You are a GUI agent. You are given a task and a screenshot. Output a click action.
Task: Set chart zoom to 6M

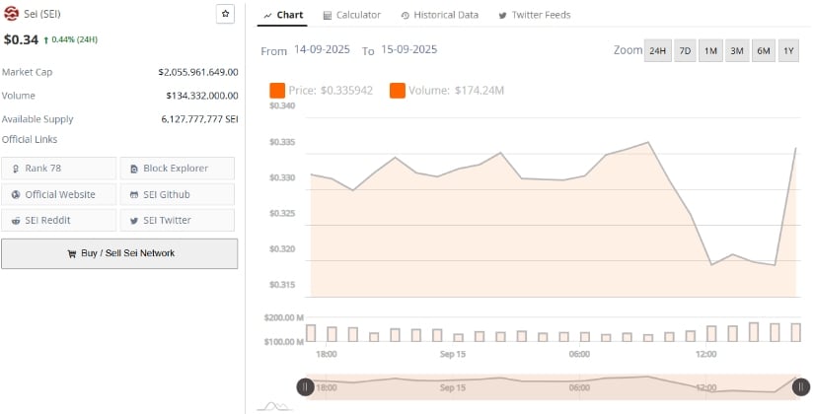pos(764,51)
